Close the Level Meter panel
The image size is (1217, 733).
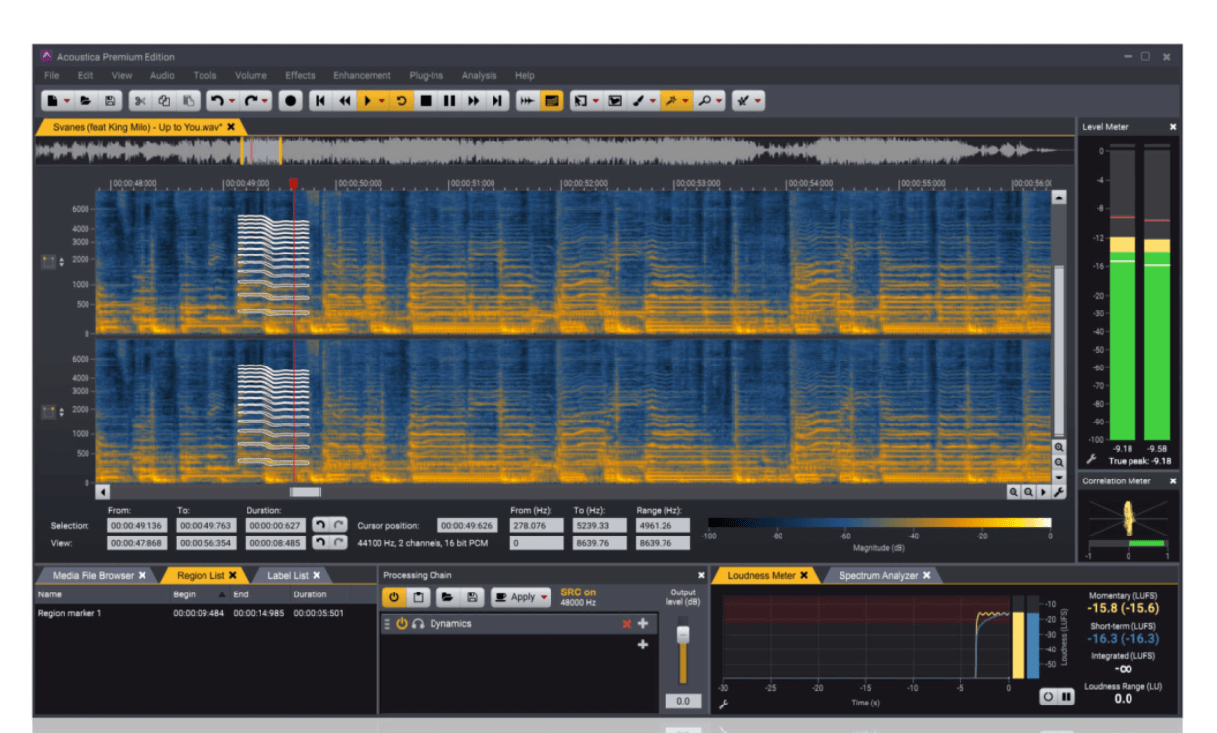coord(1172,127)
